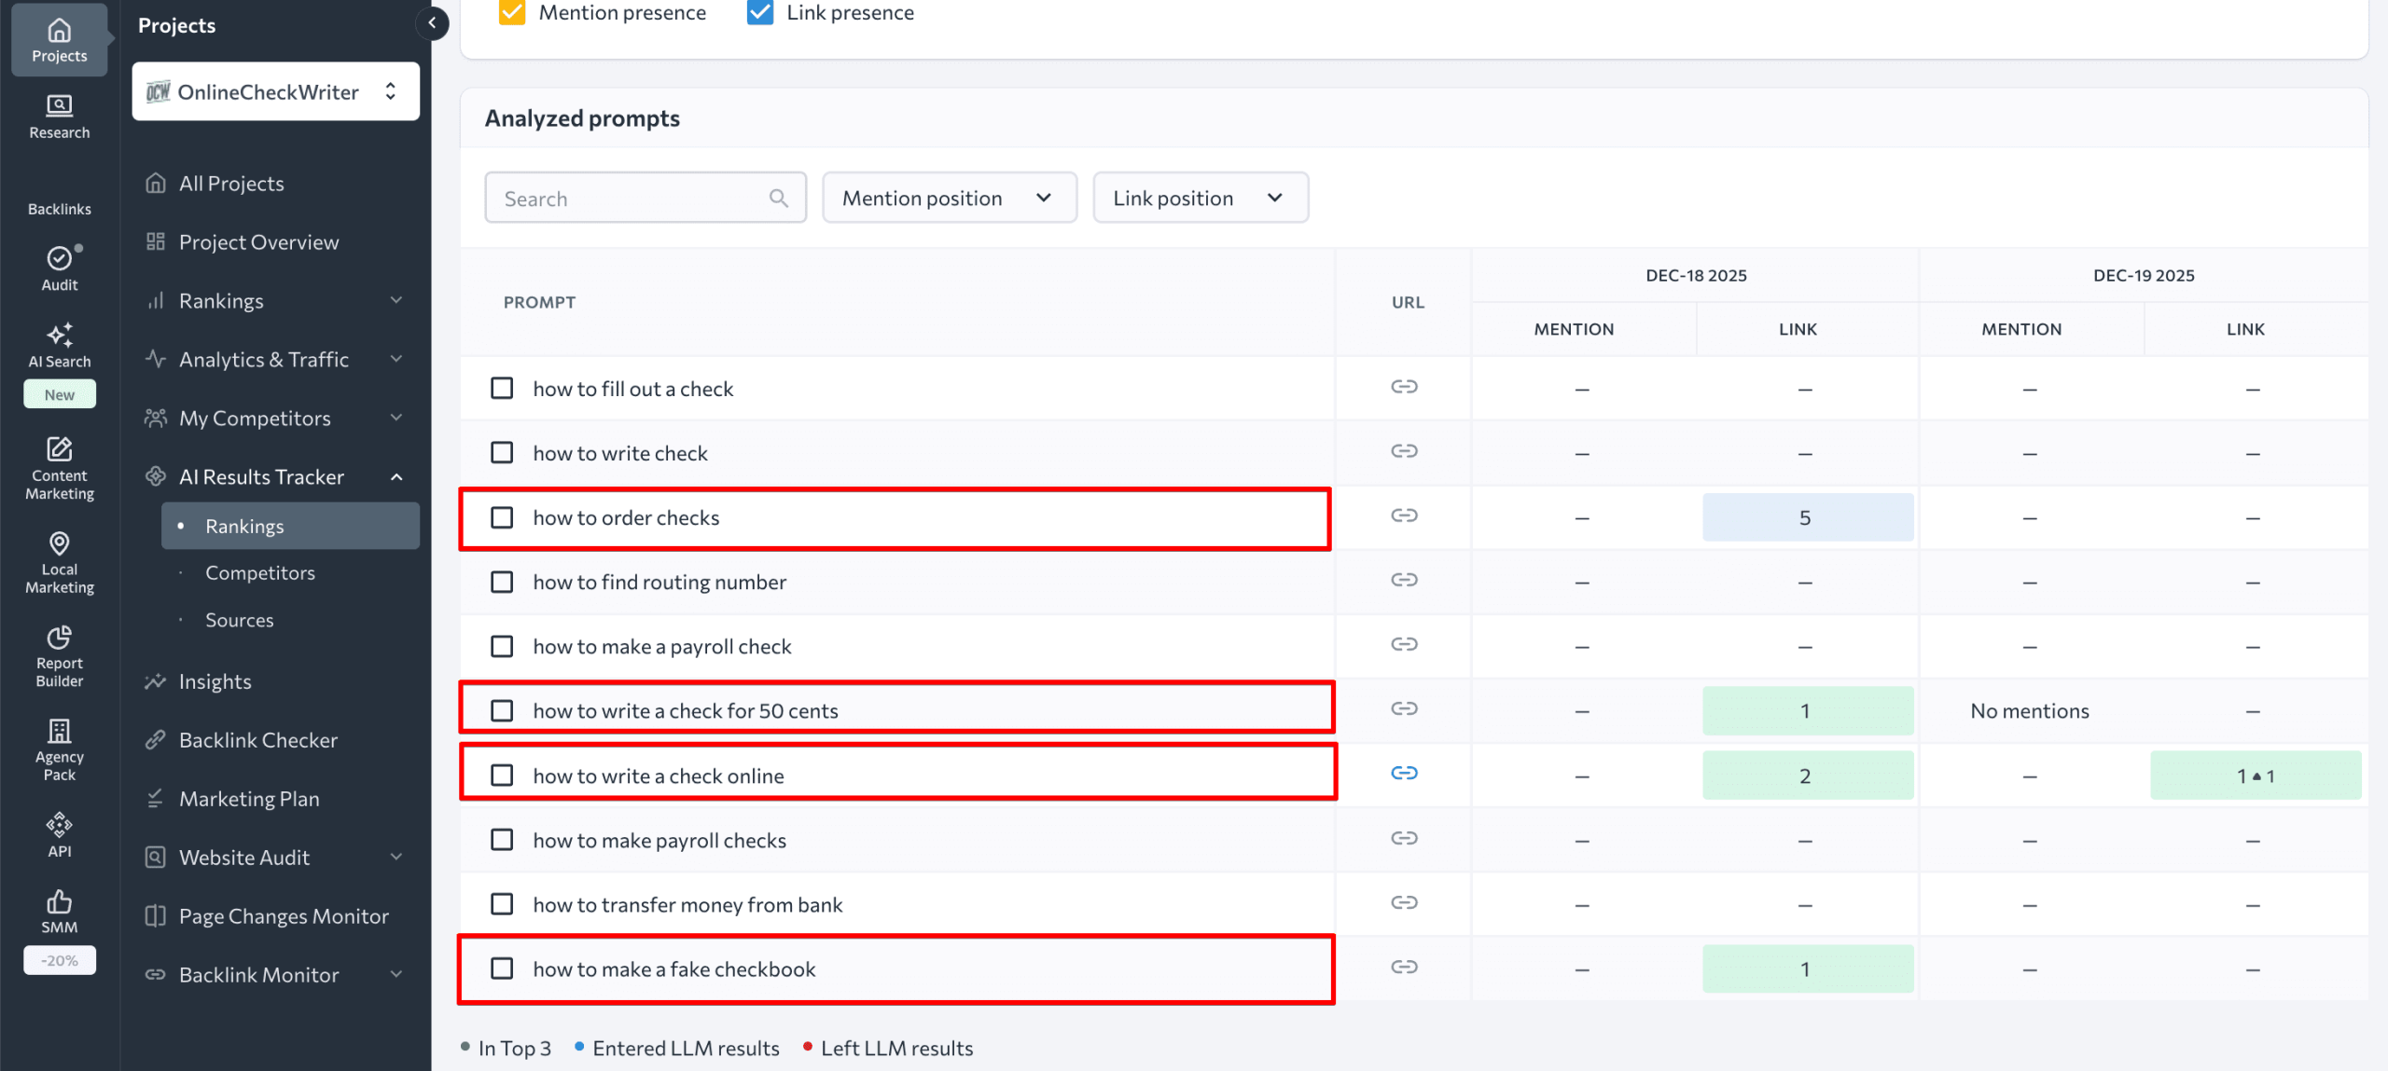
Task: Open the Report Builder tool
Action: click(x=58, y=654)
